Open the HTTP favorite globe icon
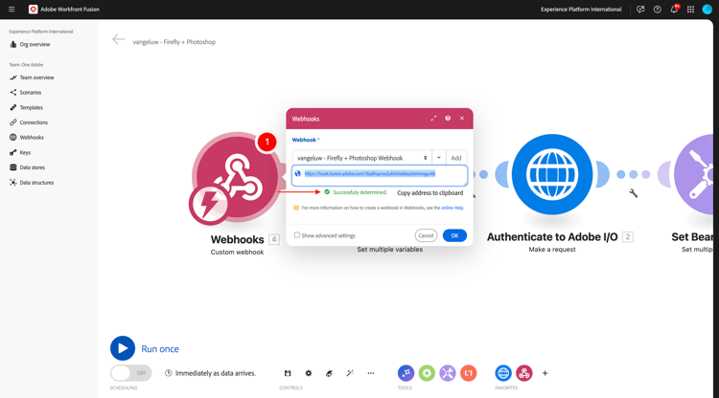 [503, 373]
